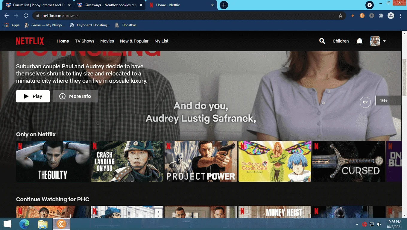Open the Chrome extensions puzzle icon
Screen dimensions: 407x230
tap(381, 16)
